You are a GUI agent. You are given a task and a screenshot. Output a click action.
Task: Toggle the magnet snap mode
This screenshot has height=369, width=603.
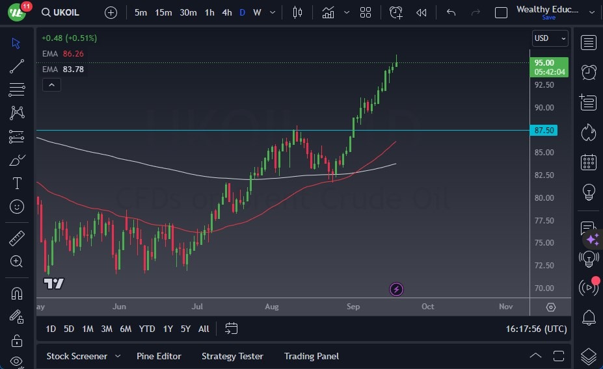pyautogui.click(x=17, y=294)
